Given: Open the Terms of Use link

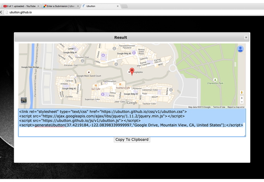Looking at the screenshot, I should point(219,107).
